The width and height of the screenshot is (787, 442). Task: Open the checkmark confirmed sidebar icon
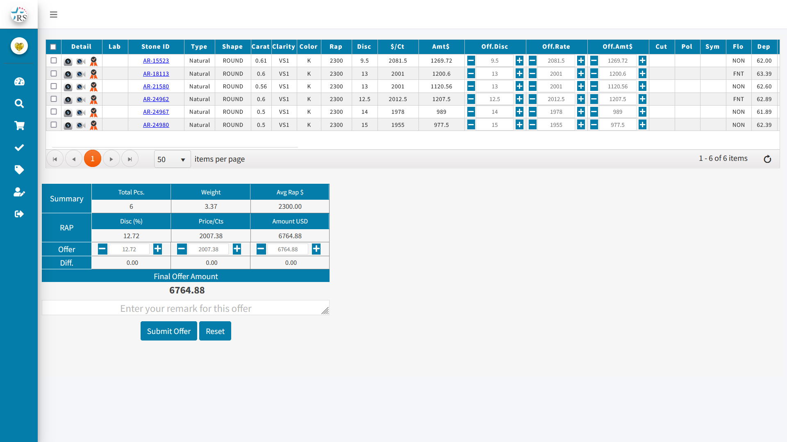tap(19, 148)
